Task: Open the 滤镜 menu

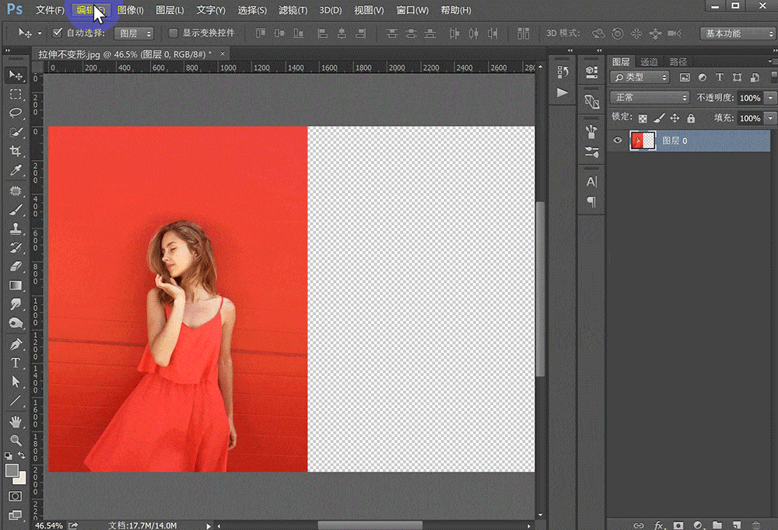Action: [290, 10]
